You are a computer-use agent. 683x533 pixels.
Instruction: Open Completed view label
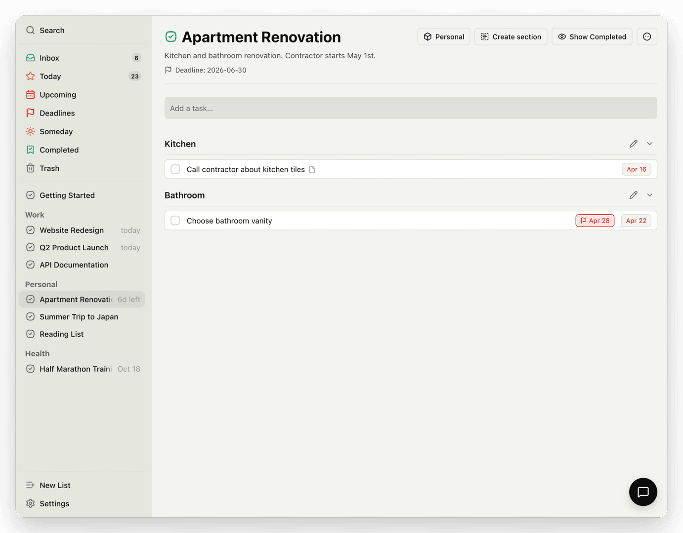[59, 150]
